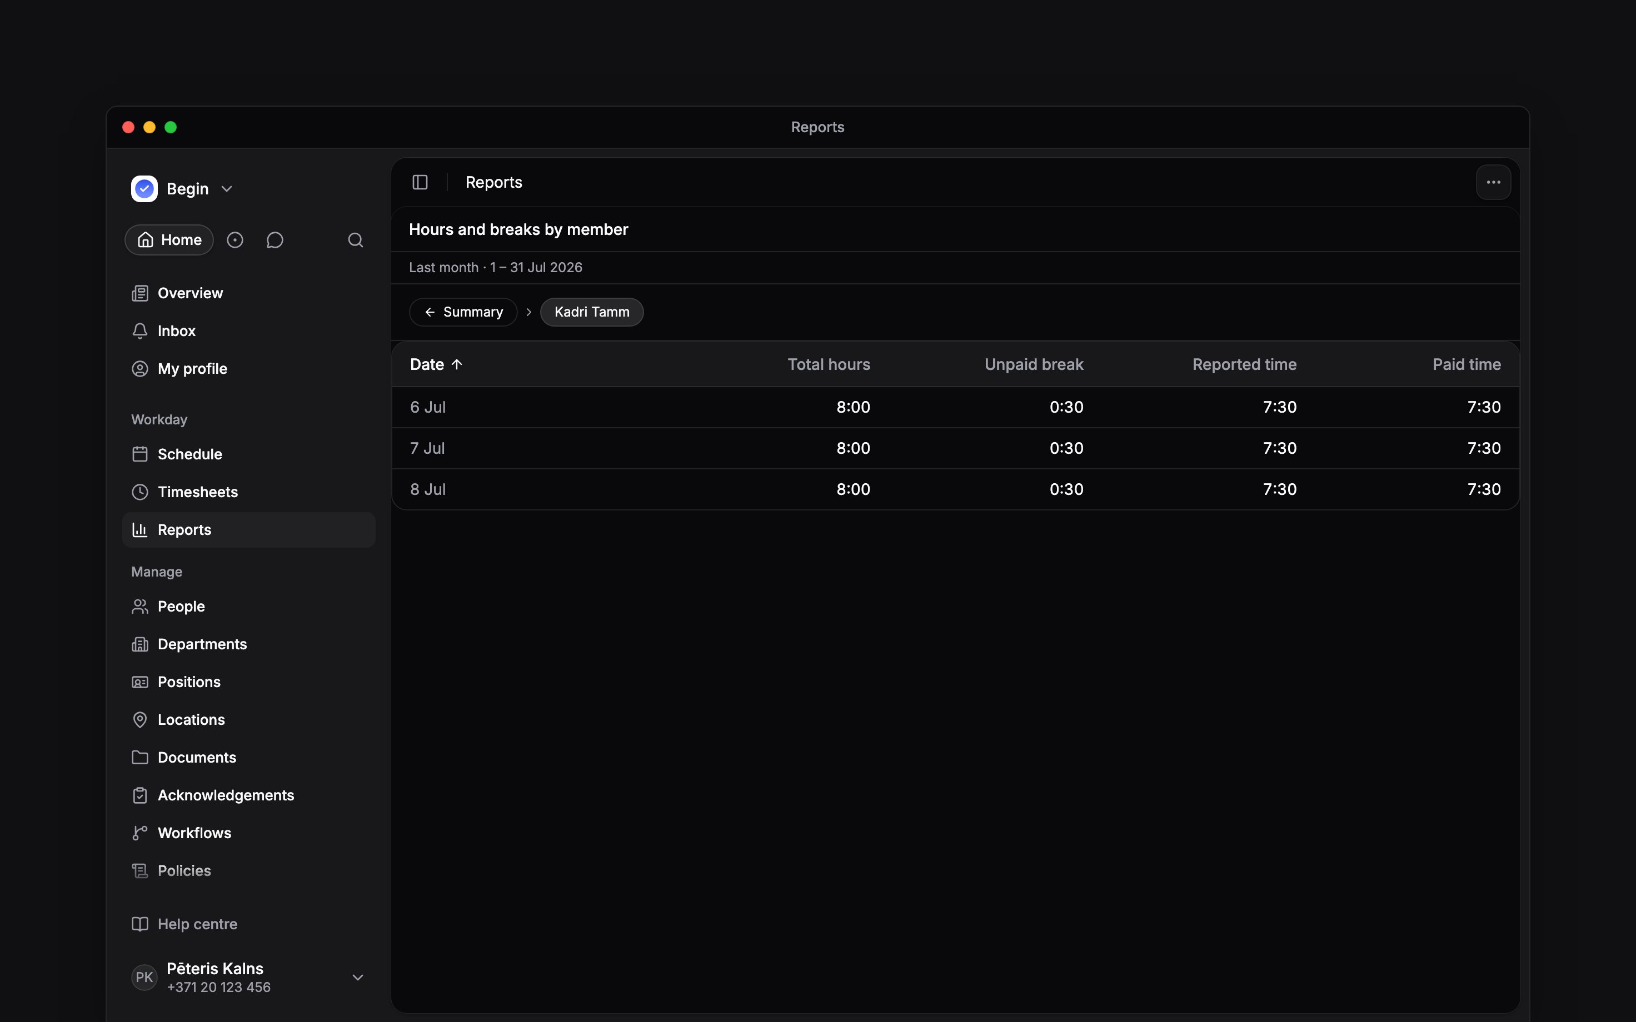This screenshot has width=1636, height=1022.
Task: Select Reports in the sidebar
Action: pos(249,530)
